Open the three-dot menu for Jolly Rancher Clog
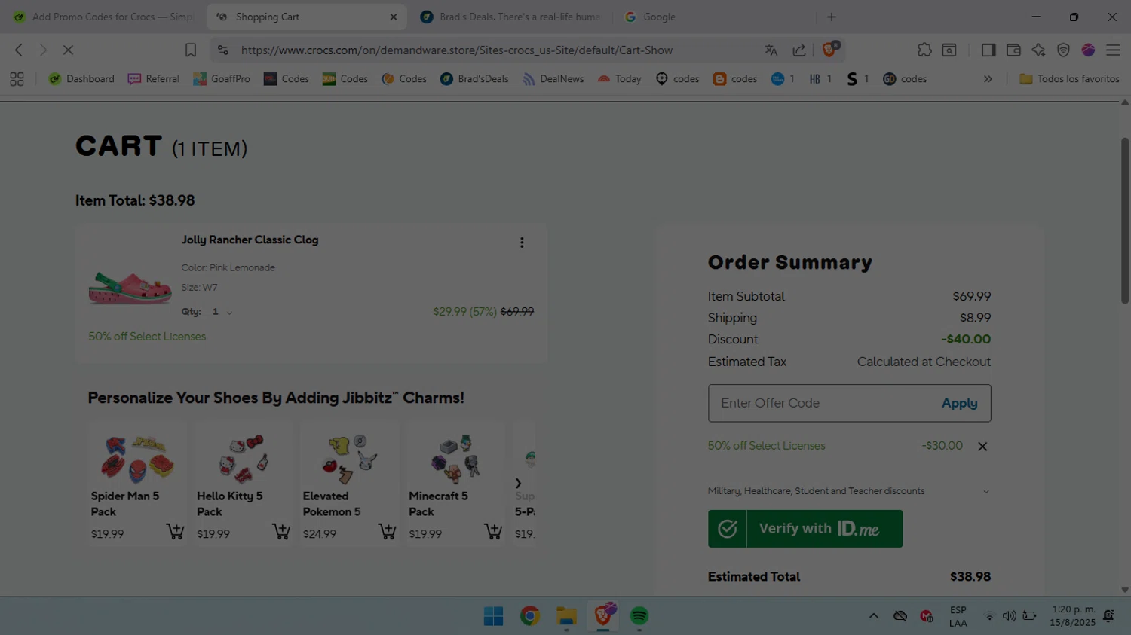The width and height of the screenshot is (1131, 635). (x=521, y=243)
